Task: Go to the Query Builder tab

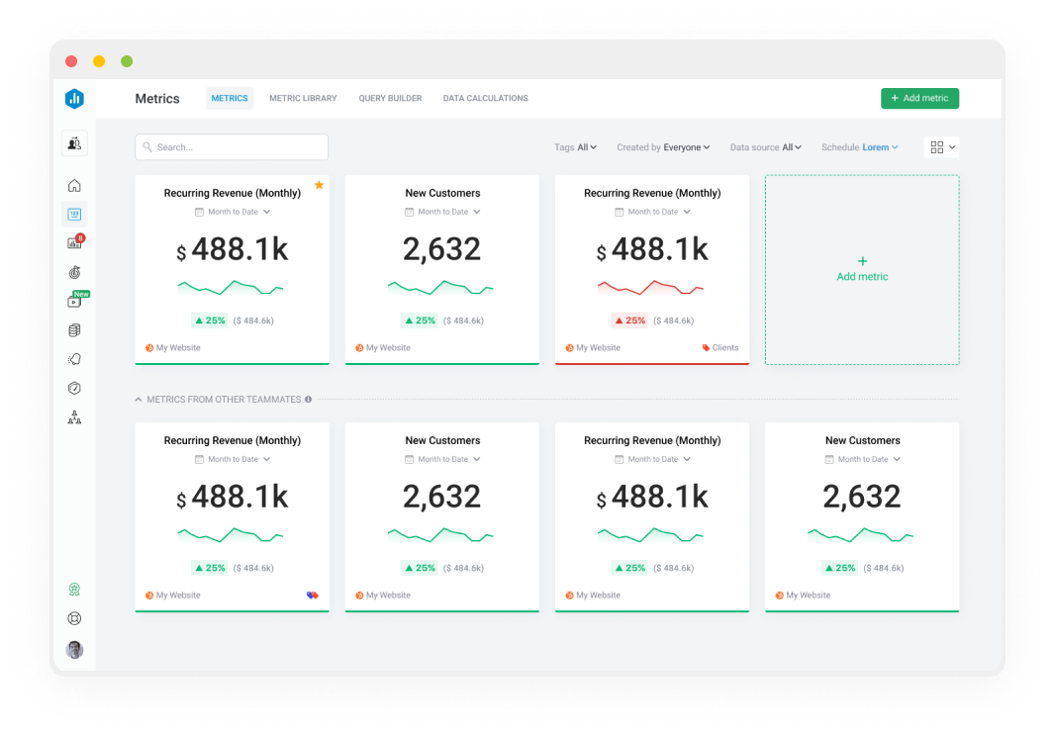Action: (390, 99)
